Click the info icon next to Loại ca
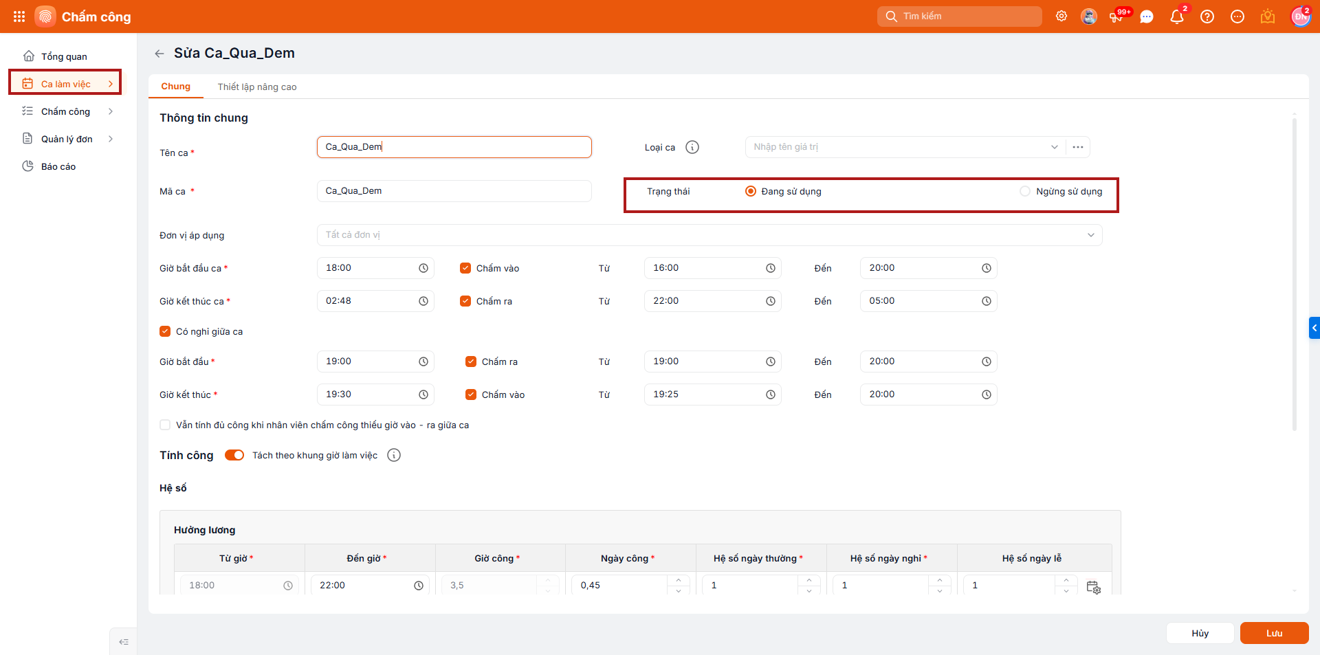 click(x=692, y=147)
